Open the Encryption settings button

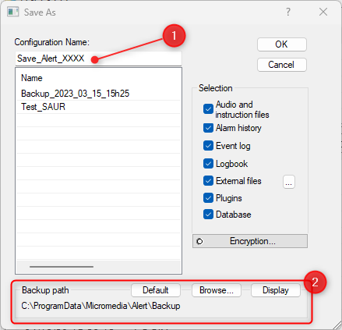250,241
